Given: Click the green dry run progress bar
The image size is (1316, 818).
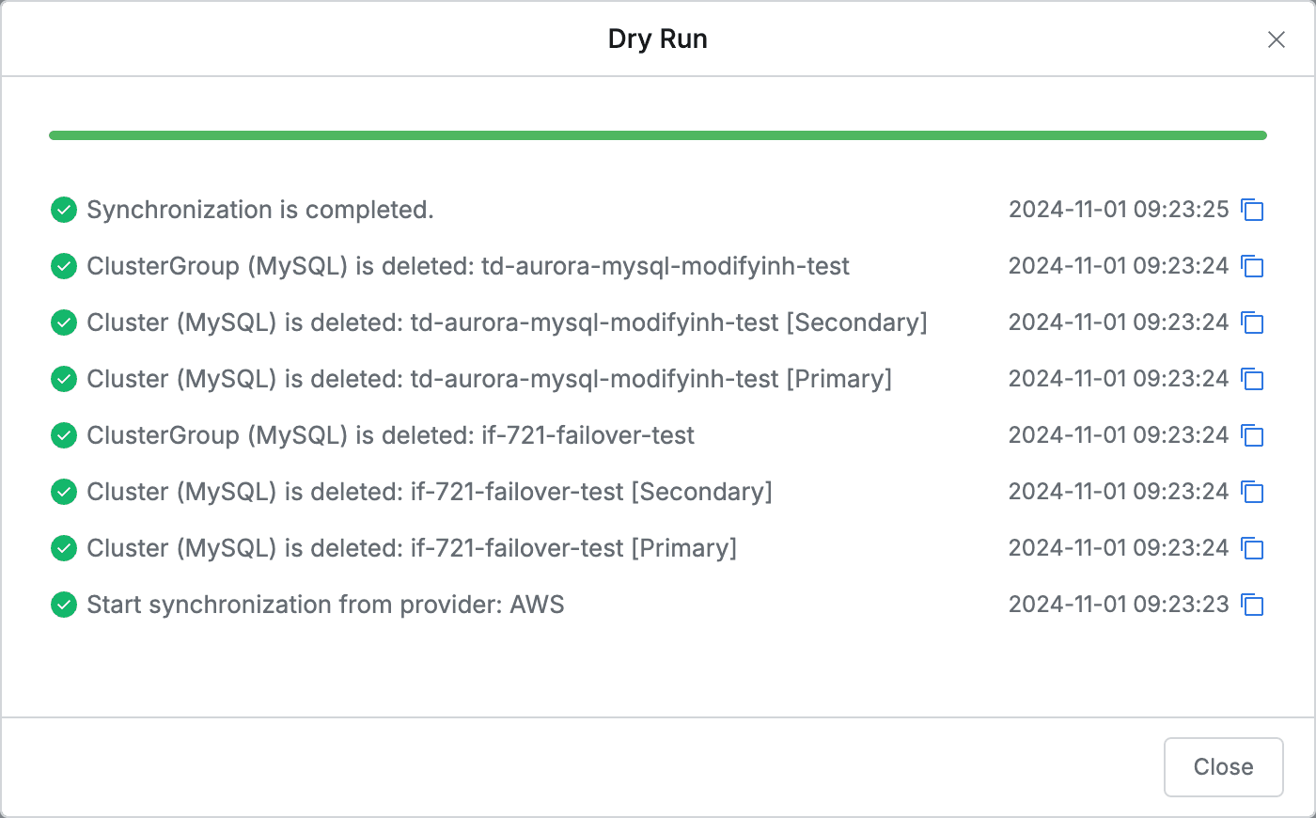Looking at the screenshot, I should pos(658,135).
